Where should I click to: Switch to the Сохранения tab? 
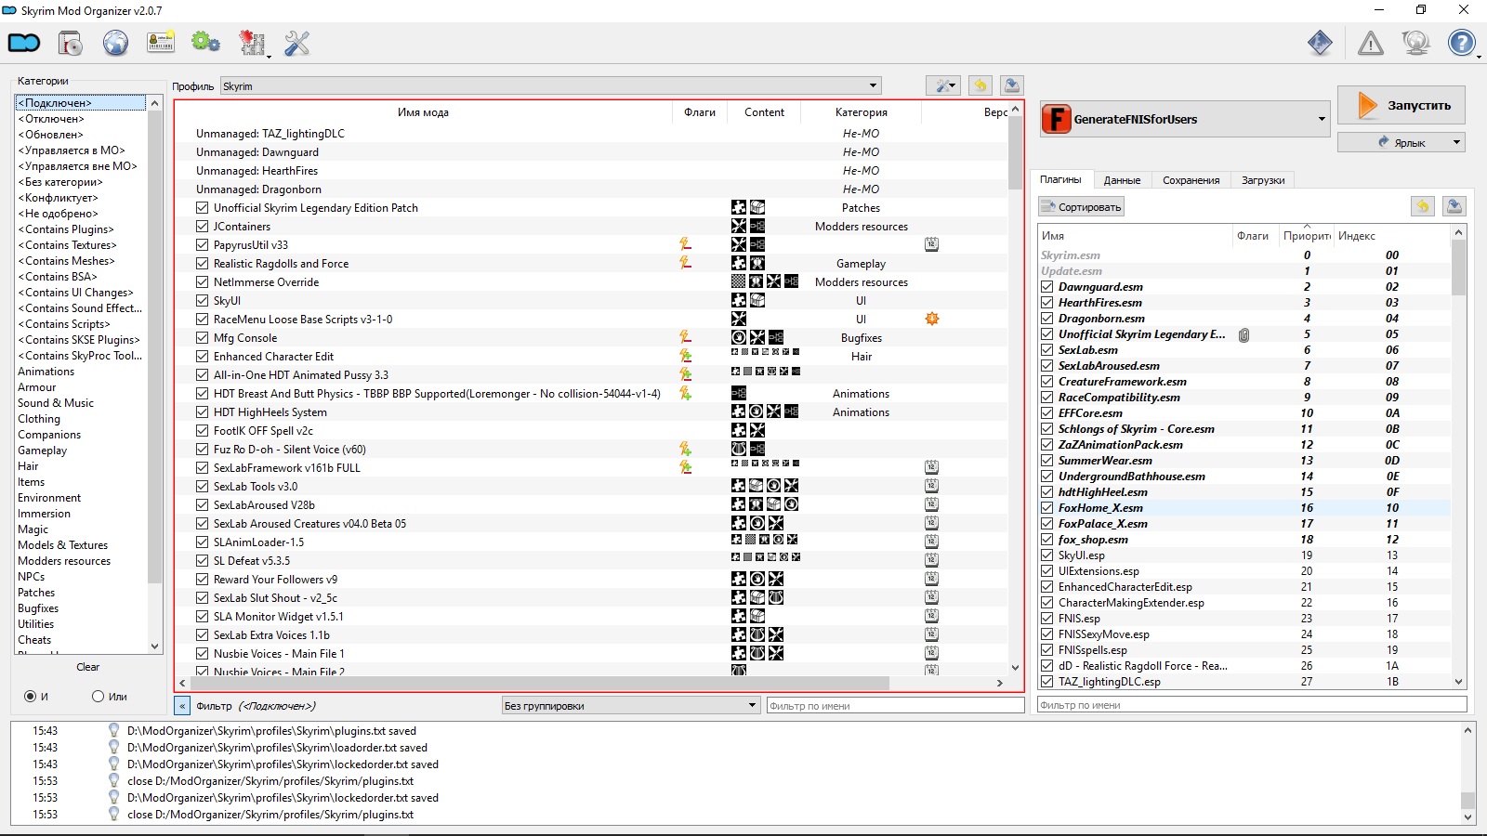coord(1191,180)
